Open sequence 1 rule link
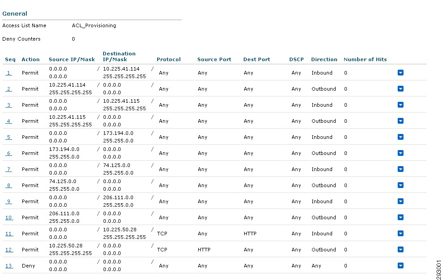The image size is (441, 280). [x=8, y=73]
